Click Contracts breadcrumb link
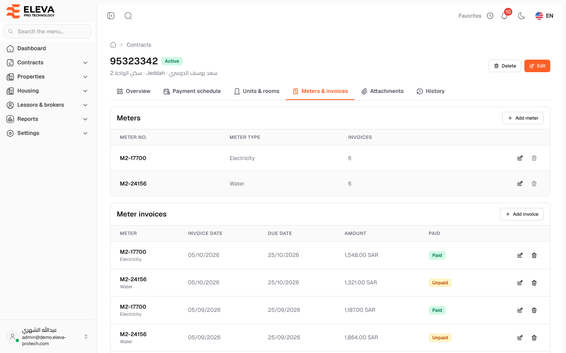 coord(139,45)
